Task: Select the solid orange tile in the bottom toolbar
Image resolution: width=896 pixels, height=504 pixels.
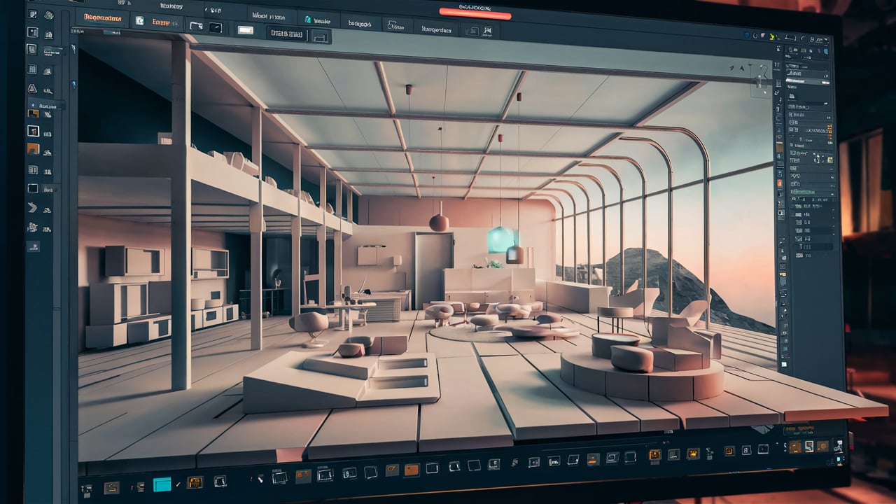Action: (412, 470)
